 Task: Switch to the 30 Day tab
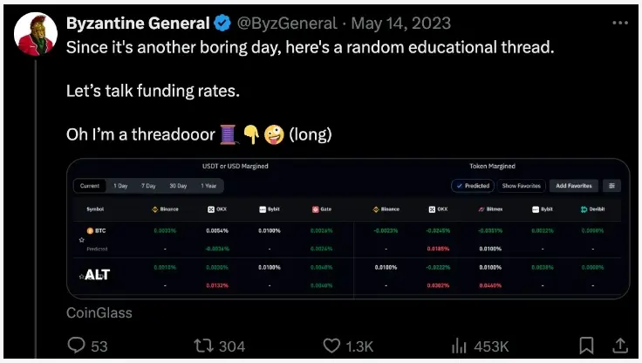[178, 186]
